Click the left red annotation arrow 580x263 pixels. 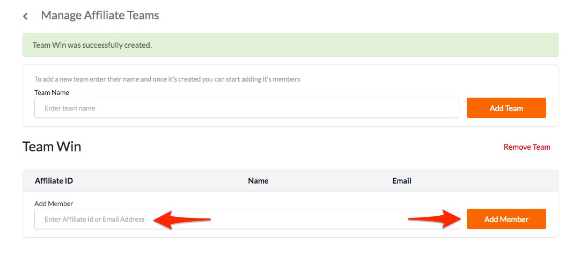click(x=181, y=220)
